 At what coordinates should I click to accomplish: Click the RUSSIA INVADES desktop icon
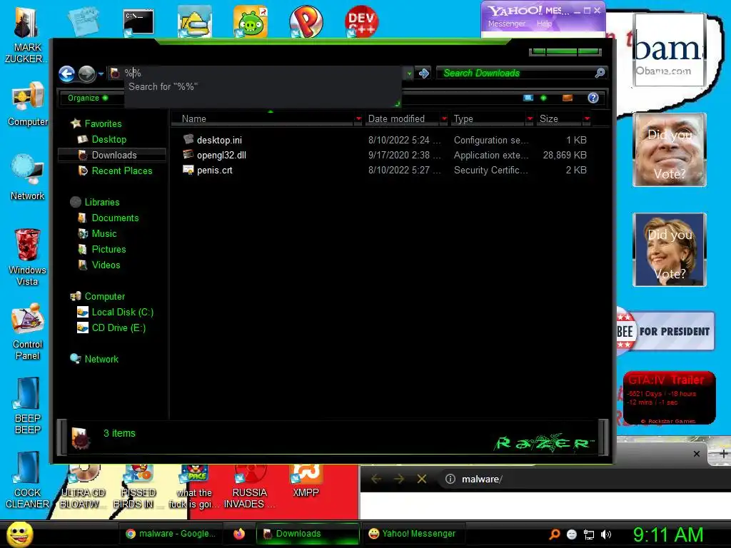point(249,487)
